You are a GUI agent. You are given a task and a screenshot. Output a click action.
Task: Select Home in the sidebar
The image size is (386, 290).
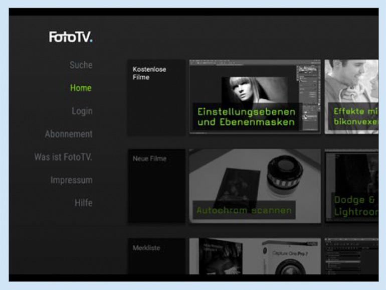click(x=81, y=88)
